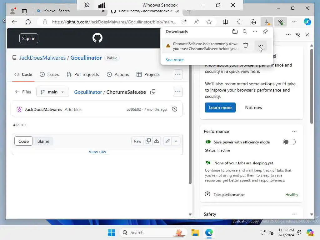Expand main branch dropdown
Screen dimensions: 320x240
(52, 92)
